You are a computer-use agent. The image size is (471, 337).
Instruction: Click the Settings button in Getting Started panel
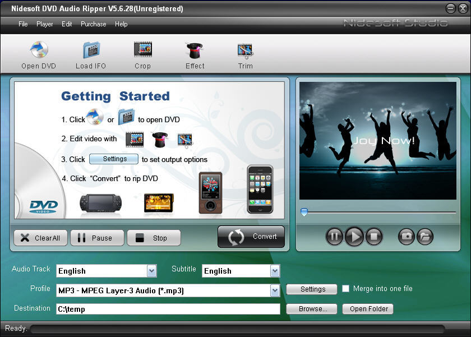(114, 159)
